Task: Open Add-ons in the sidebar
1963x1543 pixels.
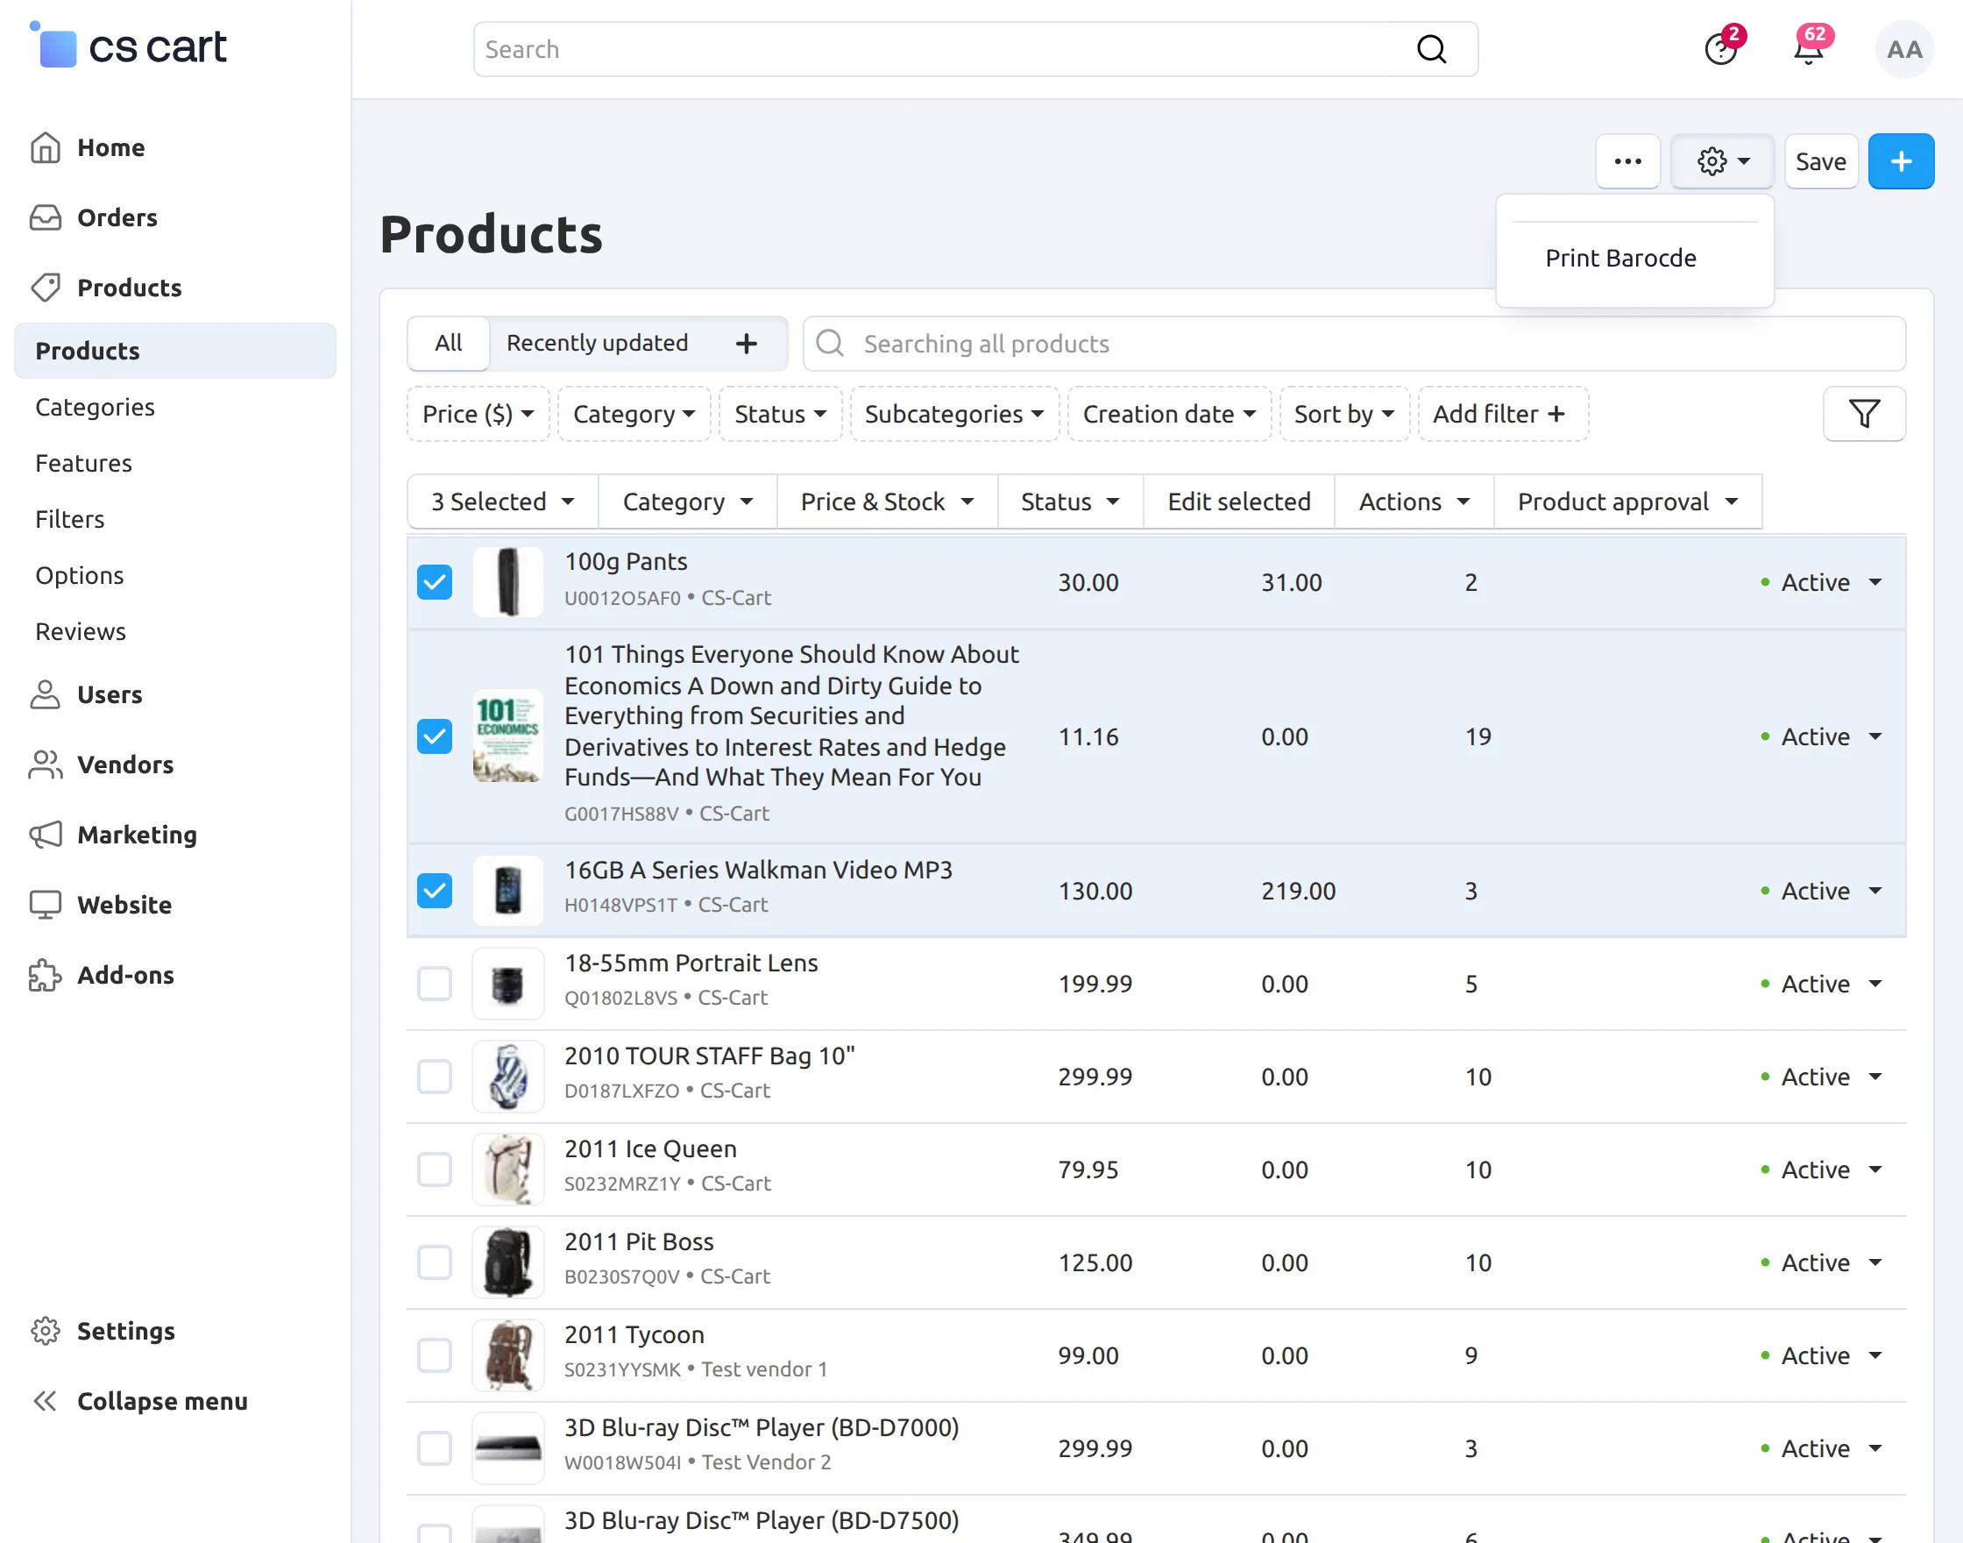Action: [x=125, y=975]
